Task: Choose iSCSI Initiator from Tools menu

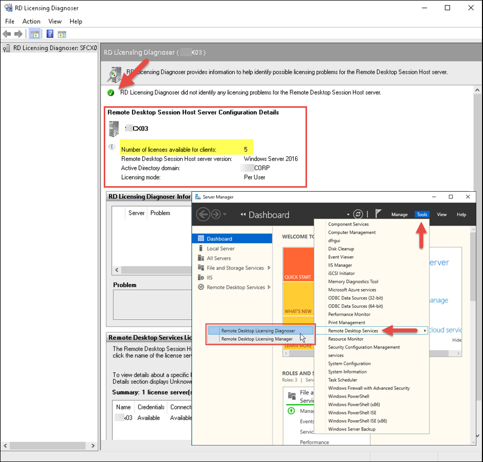Action: 341,273
